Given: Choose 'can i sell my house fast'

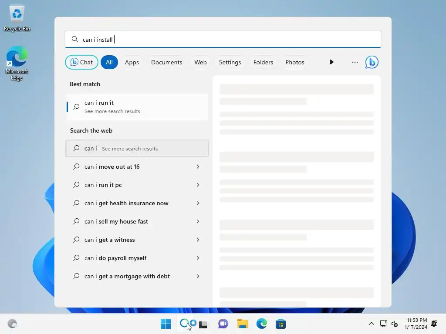Looking at the screenshot, I should point(137,221).
